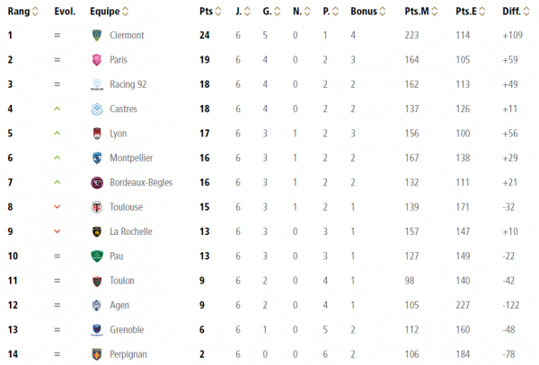Click the Lyon team logo
This screenshot has width=539, height=365.
pos(96,134)
